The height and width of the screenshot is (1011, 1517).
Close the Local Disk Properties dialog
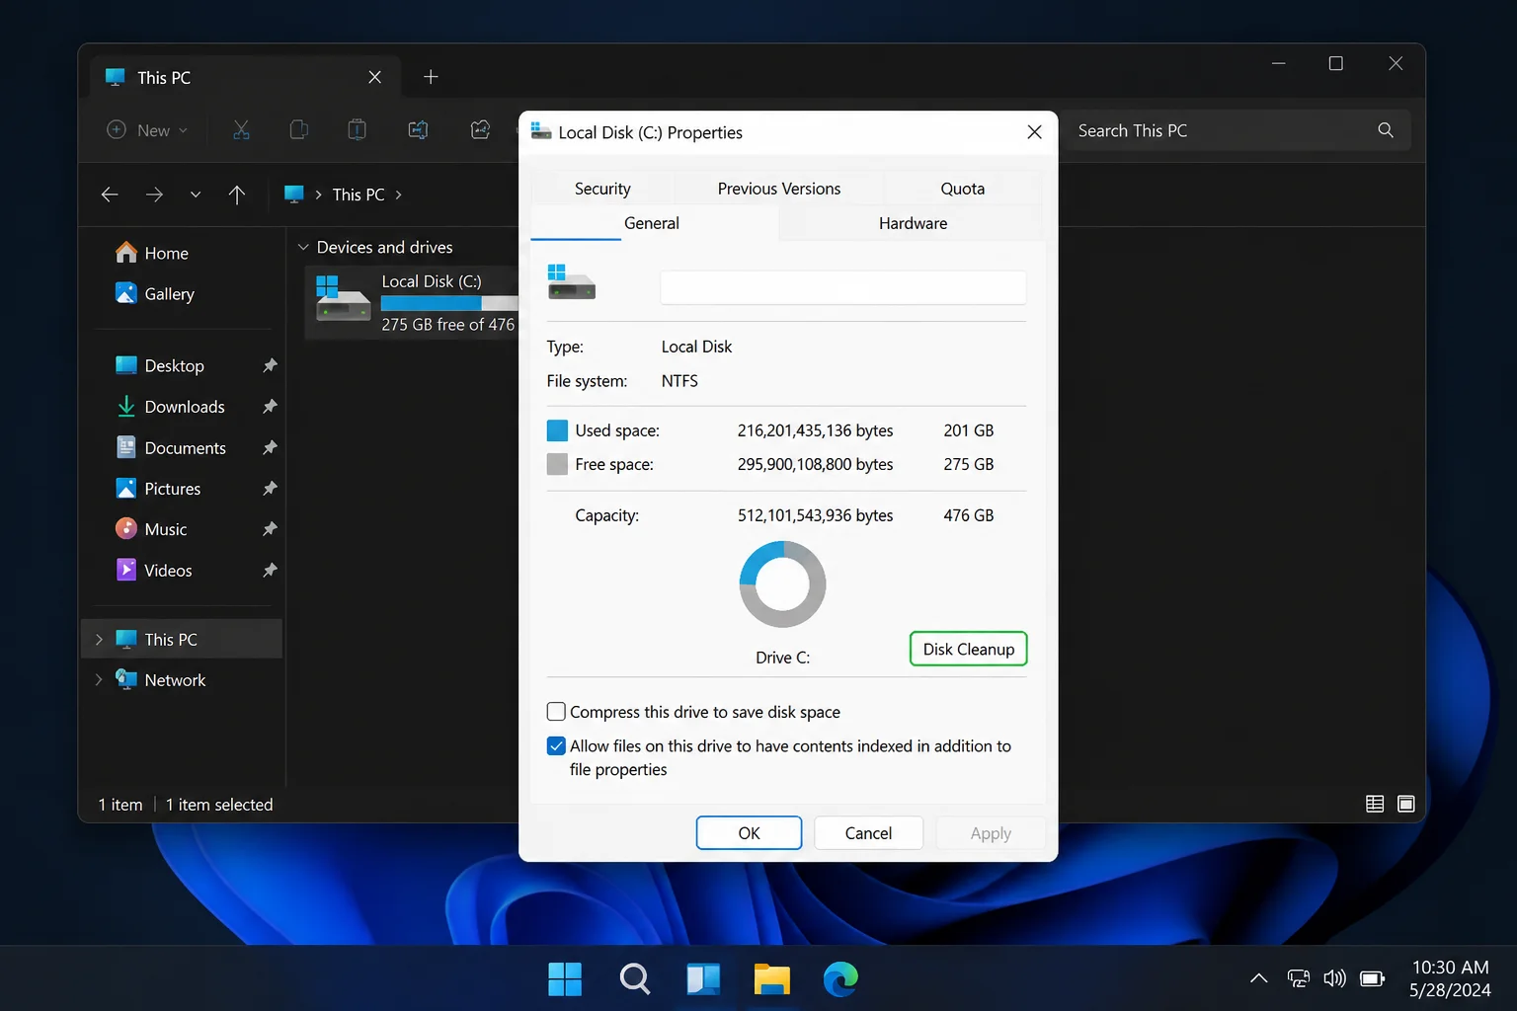(x=1034, y=132)
